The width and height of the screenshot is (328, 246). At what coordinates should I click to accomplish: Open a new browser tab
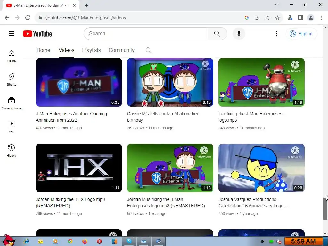[86, 5]
